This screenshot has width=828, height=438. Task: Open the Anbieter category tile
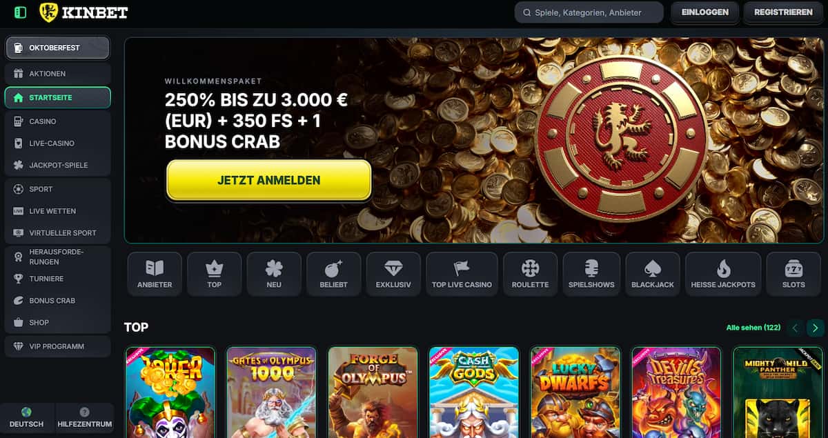155,274
